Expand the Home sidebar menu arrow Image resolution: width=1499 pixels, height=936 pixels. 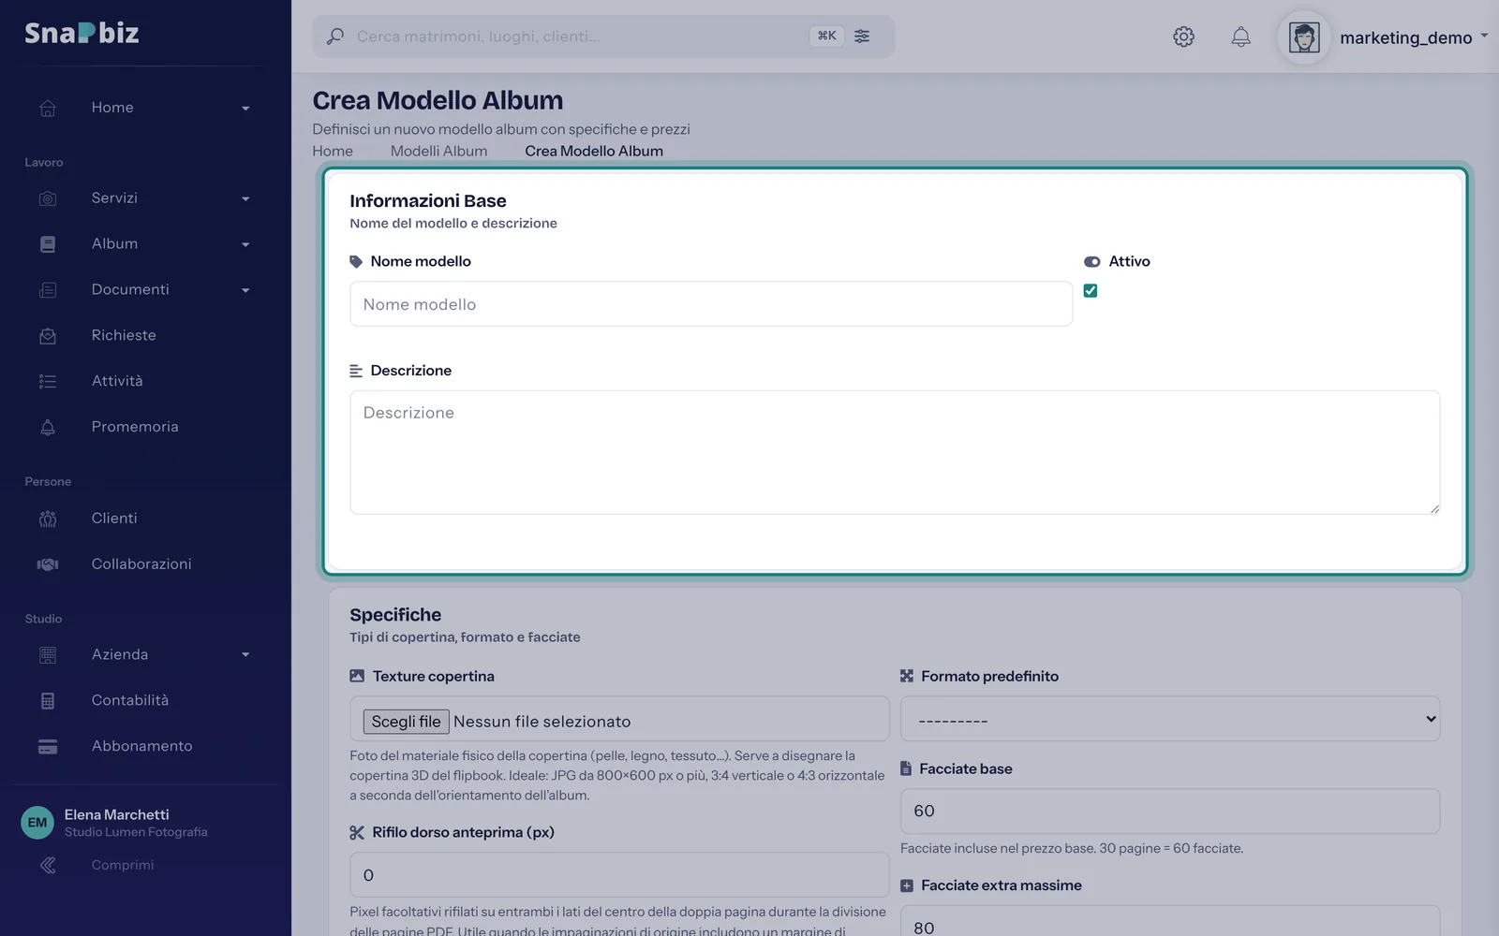point(245,109)
